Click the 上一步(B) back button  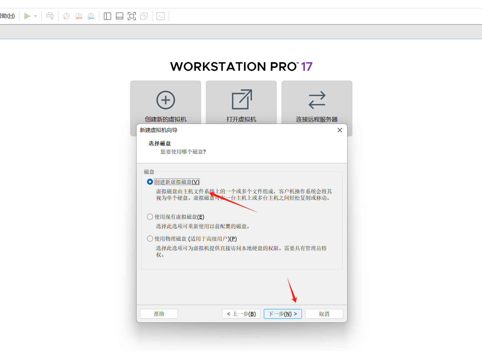click(241, 314)
